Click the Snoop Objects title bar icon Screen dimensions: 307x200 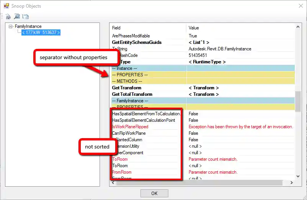coord(7,6)
